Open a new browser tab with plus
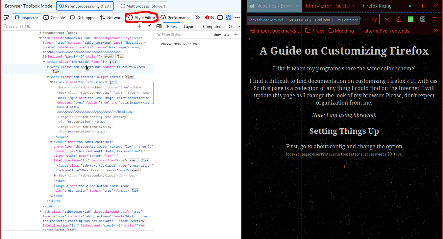The image size is (443, 239). click(x=423, y=6)
